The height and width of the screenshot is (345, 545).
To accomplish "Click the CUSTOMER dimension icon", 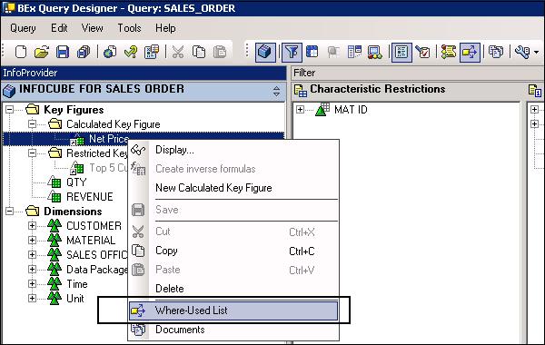I will pos(54,225).
